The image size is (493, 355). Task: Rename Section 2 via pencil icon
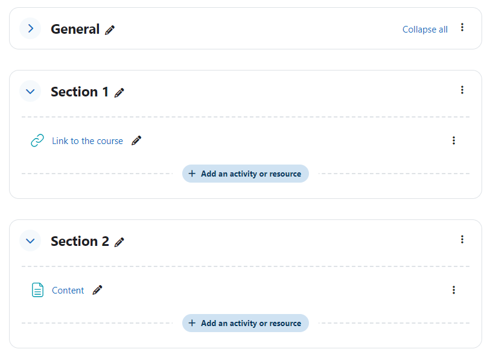tap(119, 242)
